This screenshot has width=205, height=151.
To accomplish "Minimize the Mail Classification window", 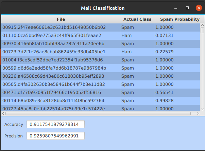I will coord(176,8).
